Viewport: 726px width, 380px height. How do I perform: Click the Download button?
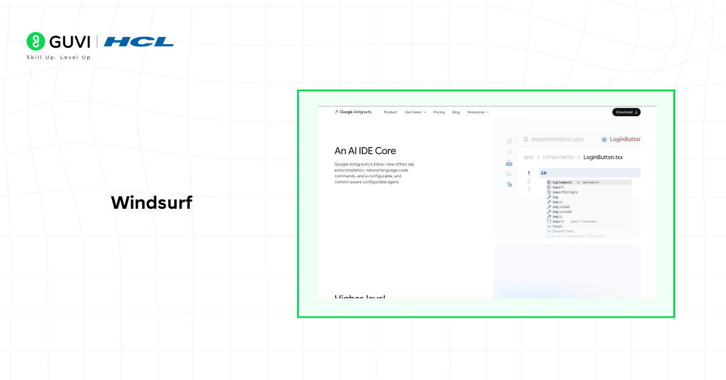click(x=626, y=112)
